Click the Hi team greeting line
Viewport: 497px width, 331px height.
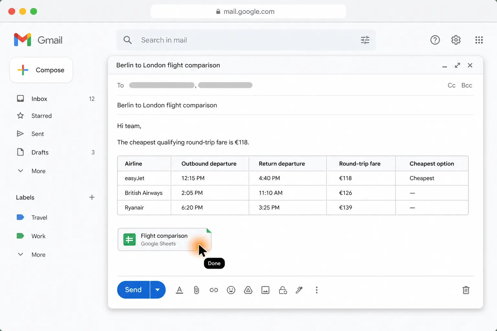point(129,126)
